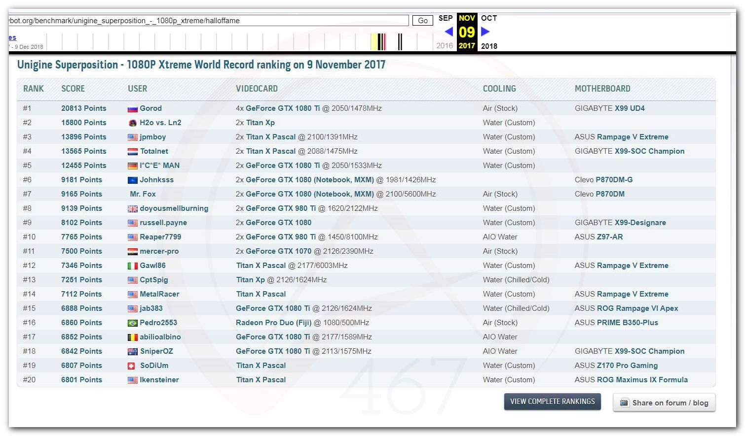The image size is (745, 436).
Task: Click the US flag beside Ikensteiner
Action: (132, 380)
